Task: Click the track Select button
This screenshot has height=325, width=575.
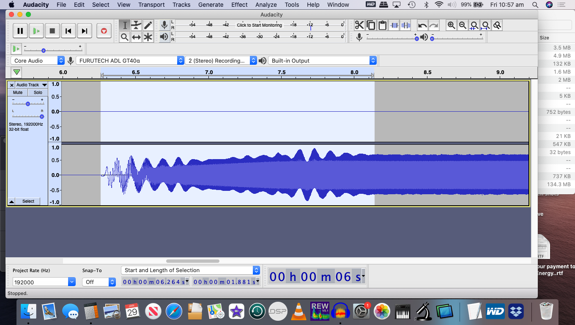Action: point(28,201)
